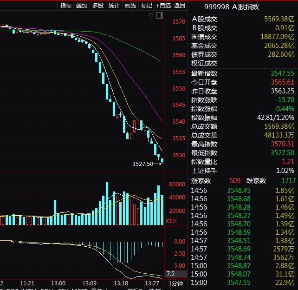The width and height of the screenshot is (298, 290).
Task: Click the 13:09 time axis label
Action: click(89, 283)
